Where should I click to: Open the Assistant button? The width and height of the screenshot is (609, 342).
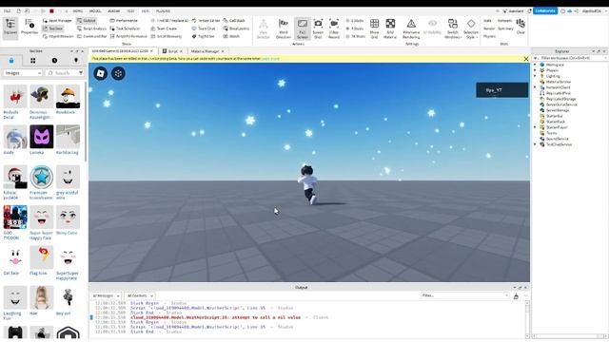[513, 11]
